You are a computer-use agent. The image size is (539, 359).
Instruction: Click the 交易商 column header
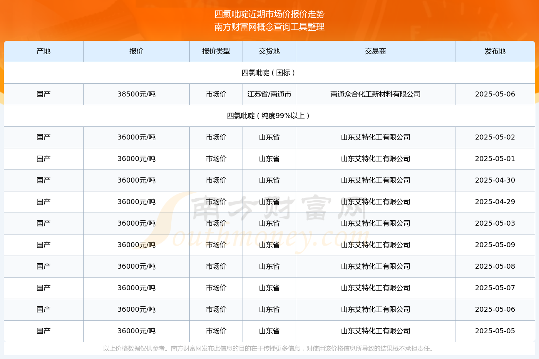tap(375, 51)
